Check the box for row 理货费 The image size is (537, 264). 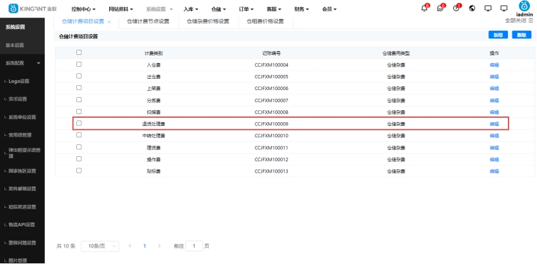(x=79, y=147)
